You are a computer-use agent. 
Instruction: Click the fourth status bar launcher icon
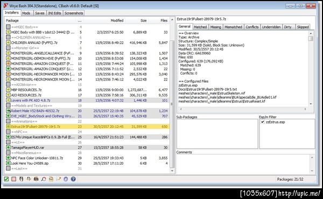point(29,179)
